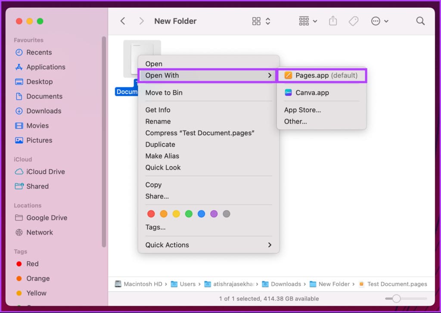
Task: Switch view using the icon grid button
Action: pyautogui.click(x=256, y=21)
